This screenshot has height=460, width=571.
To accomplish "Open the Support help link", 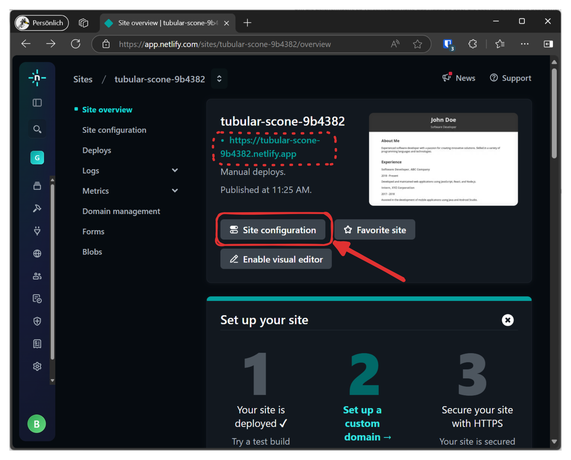I will pyautogui.click(x=510, y=78).
